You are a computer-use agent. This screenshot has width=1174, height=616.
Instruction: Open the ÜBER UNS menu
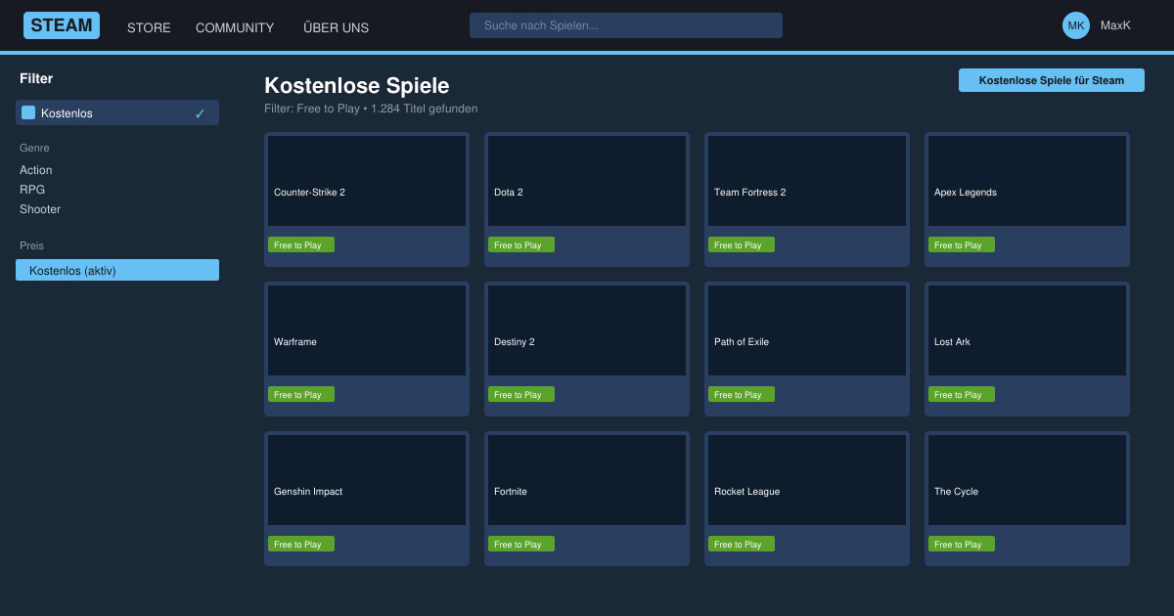click(x=336, y=27)
